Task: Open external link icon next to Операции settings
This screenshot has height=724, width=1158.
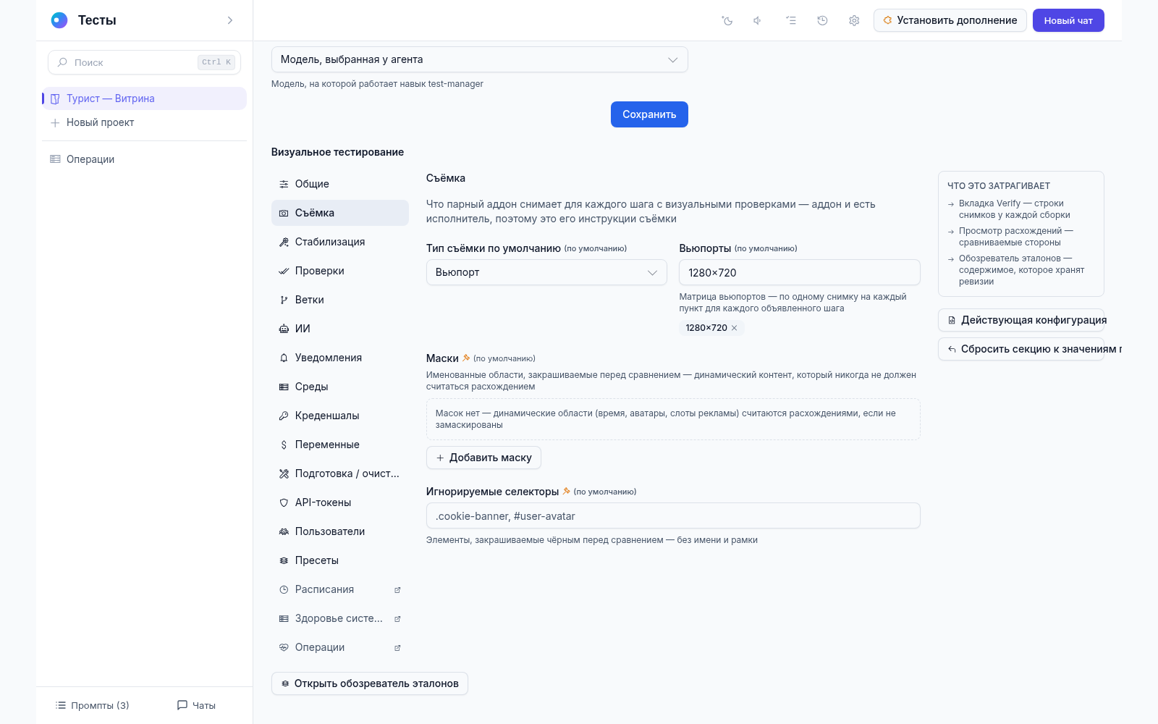Action: point(397,648)
